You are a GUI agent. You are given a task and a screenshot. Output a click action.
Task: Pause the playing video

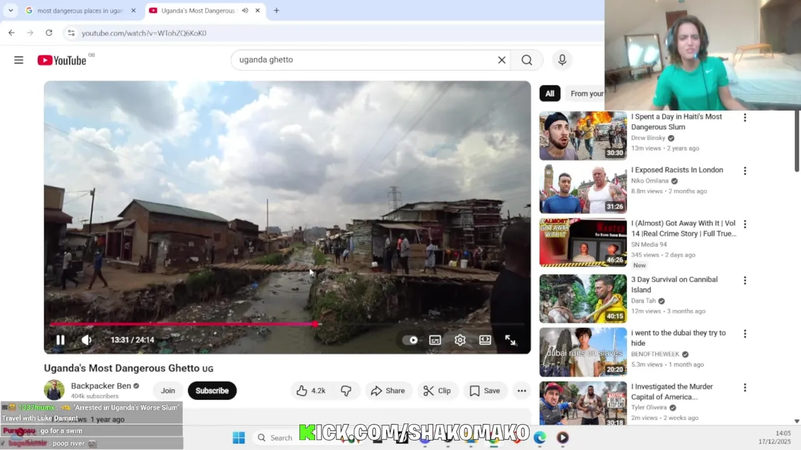click(x=60, y=340)
